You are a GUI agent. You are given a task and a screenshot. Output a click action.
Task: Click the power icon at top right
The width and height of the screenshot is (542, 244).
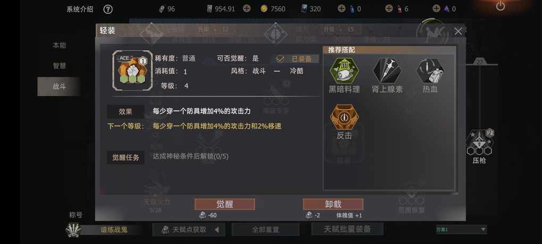(x=500, y=6)
